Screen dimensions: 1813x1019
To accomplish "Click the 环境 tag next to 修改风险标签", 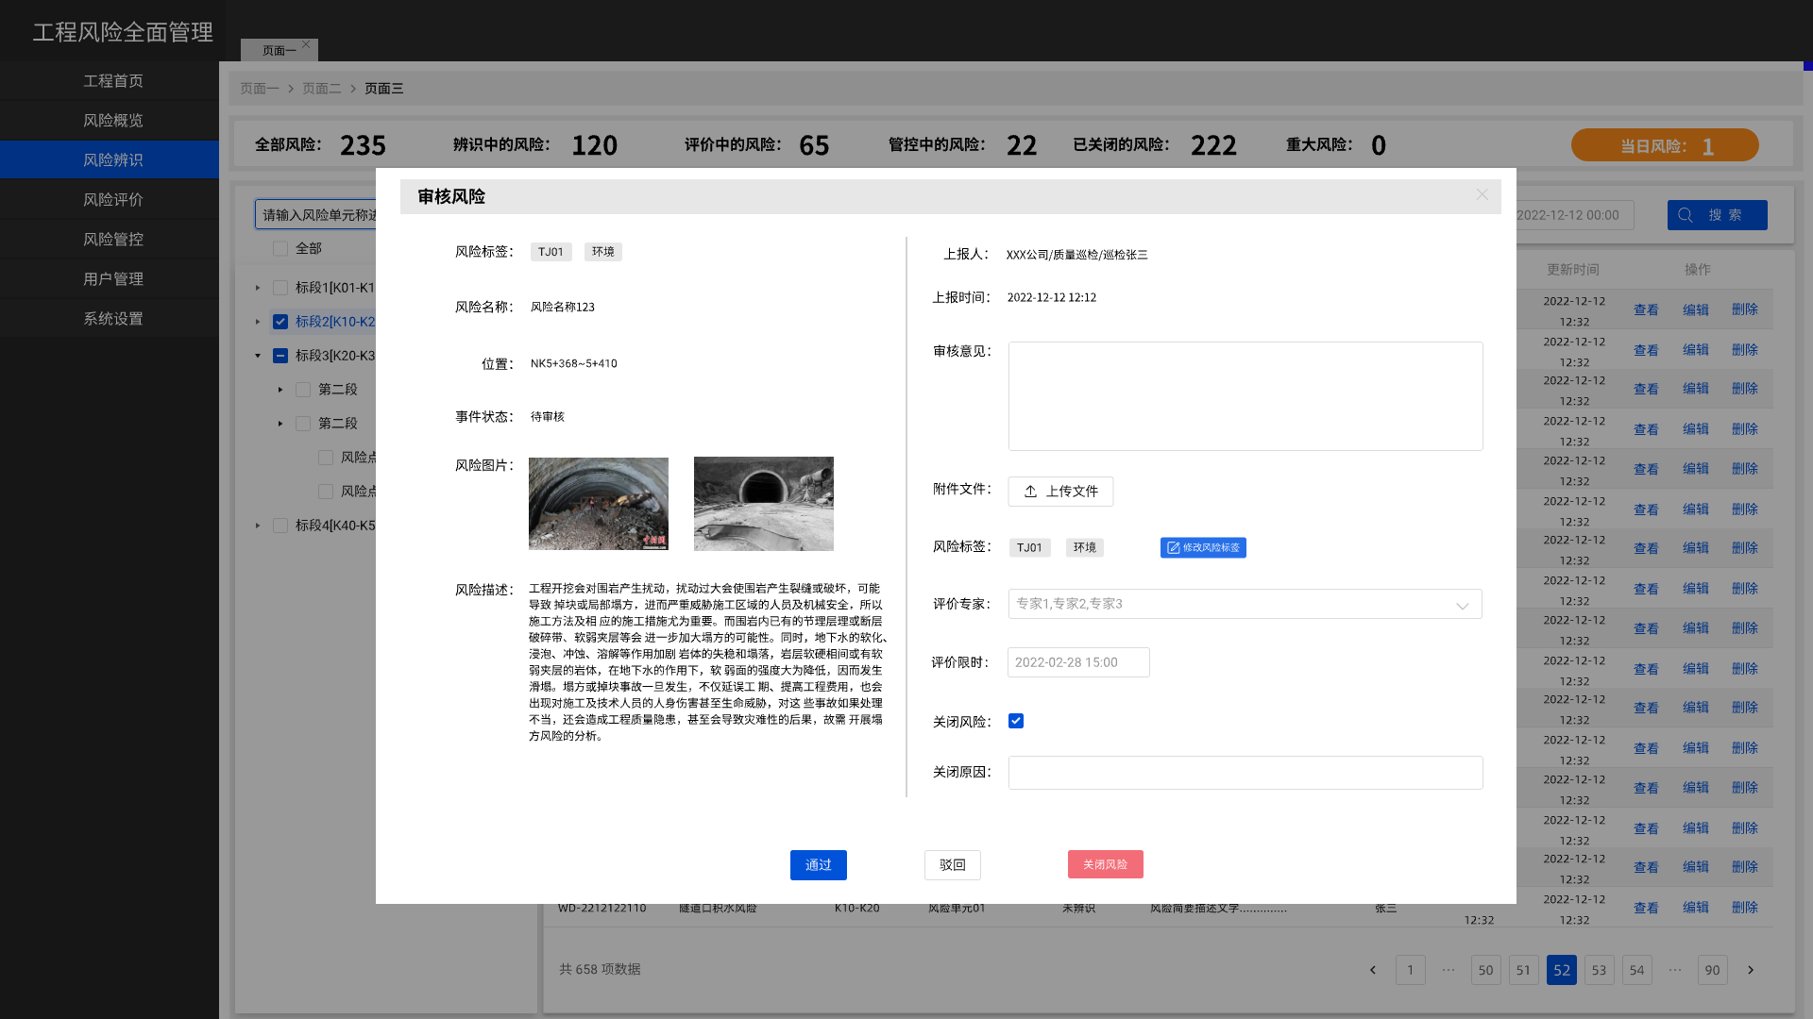I will coord(1085,548).
